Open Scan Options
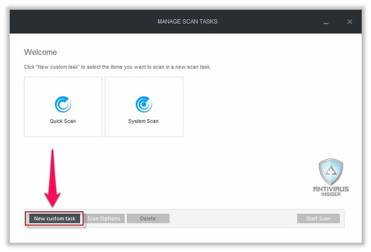Screen dimensions: 371x252 [104, 219]
